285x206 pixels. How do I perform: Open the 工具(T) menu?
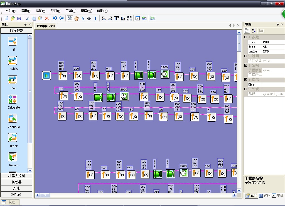coord(71,11)
